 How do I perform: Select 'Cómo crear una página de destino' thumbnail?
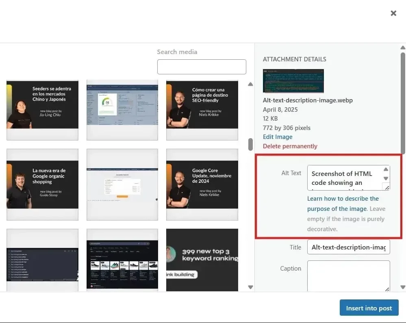click(x=202, y=110)
